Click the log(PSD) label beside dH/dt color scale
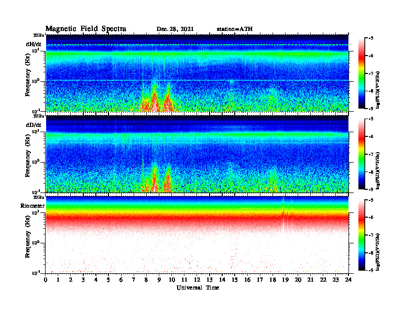The height and width of the screenshot is (321, 415). pyautogui.click(x=378, y=90)
